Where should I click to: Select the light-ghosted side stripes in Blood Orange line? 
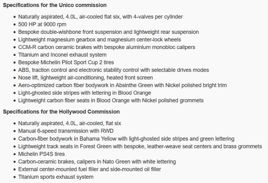tap(85, 93)
